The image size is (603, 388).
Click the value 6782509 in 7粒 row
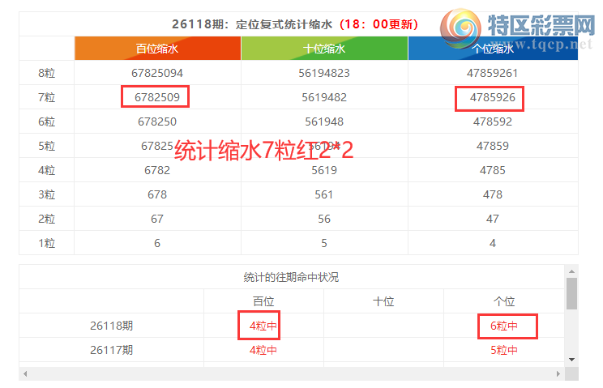pos(157,97)
